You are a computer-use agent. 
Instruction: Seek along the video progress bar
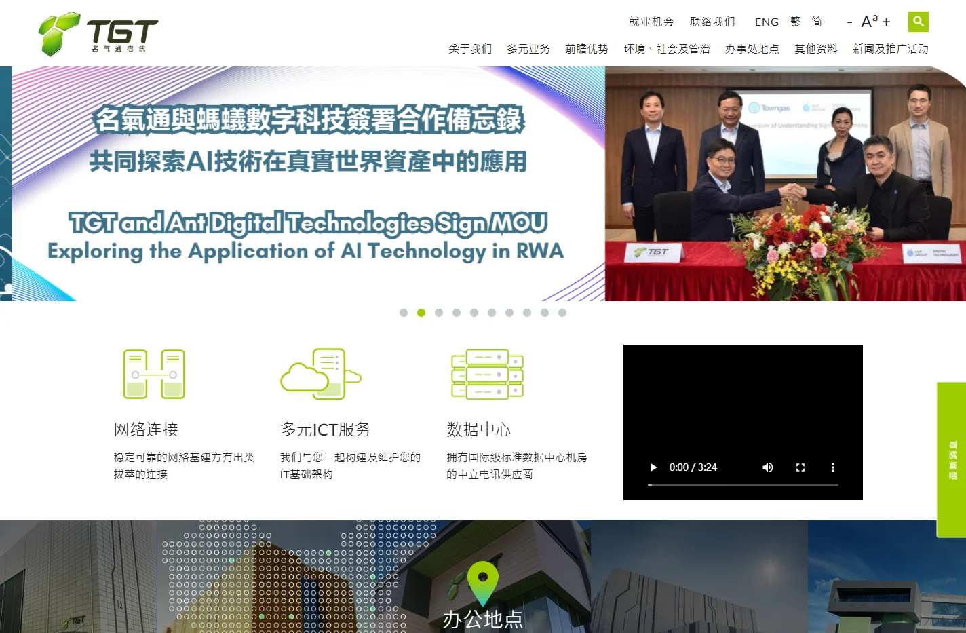(743, 485)
